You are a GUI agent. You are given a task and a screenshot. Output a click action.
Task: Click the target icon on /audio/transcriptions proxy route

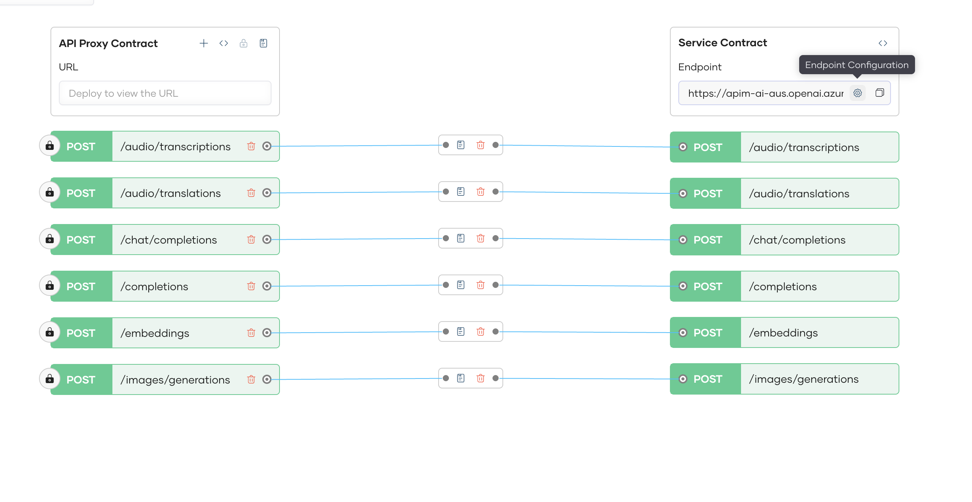pyautogui.click(x=267, y=146)
